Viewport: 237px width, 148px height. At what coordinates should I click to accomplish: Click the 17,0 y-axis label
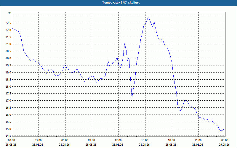(9, 101)
